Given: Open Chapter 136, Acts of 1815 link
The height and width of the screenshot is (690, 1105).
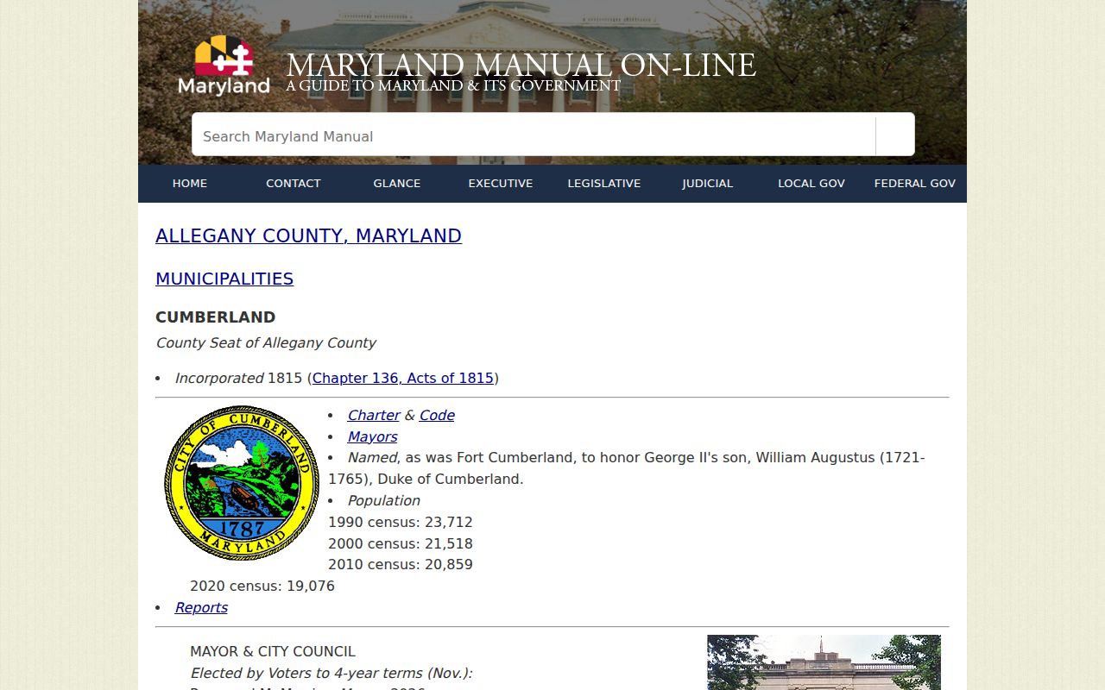Looking at the screenshot, I should pos(403,378).
